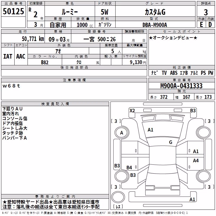Click the air conditioner value AAC
Viewport: 216px width, 216px height.
[x=21, y=56]
